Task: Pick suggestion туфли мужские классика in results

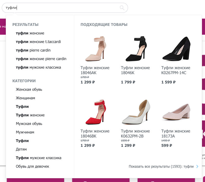Action: tap(38, 67)
